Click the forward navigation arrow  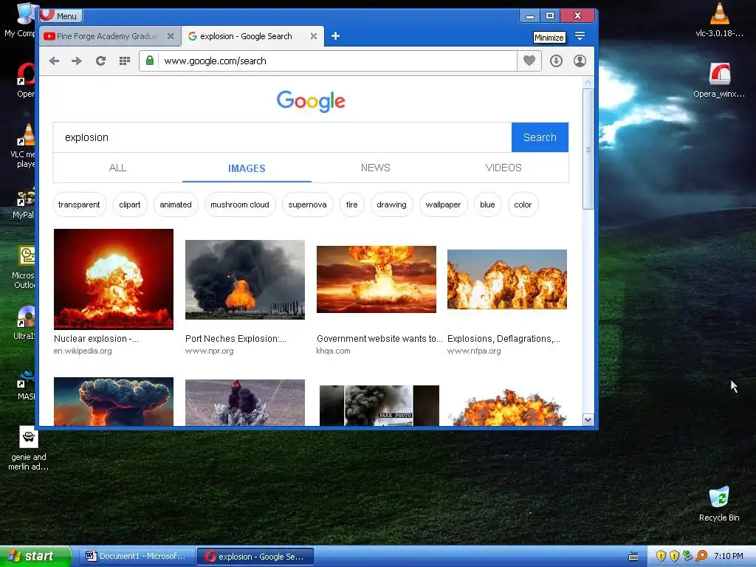77,61
